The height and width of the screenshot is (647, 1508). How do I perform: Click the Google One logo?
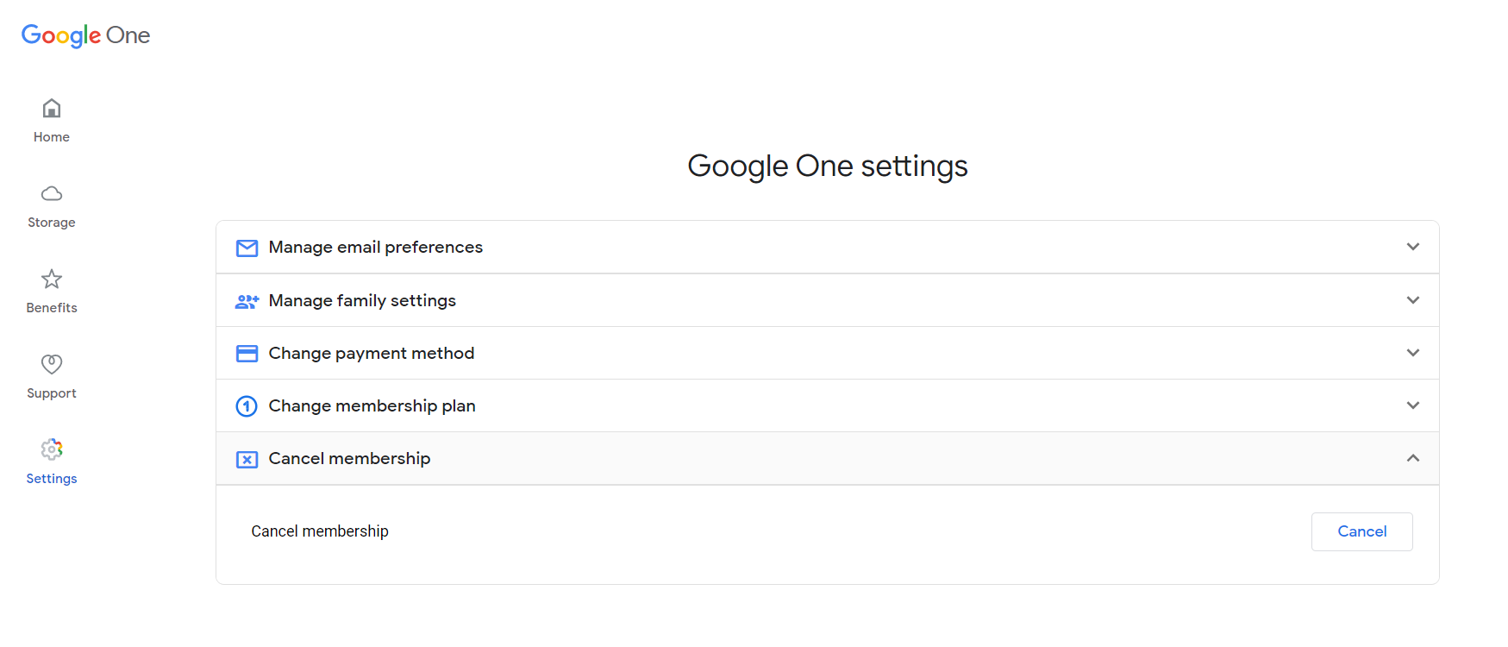84,35
